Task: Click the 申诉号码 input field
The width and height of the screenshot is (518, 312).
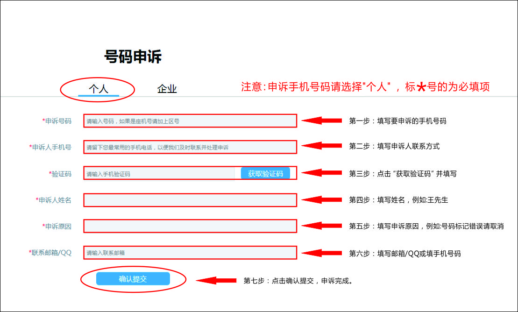Action: pos(190,121)
